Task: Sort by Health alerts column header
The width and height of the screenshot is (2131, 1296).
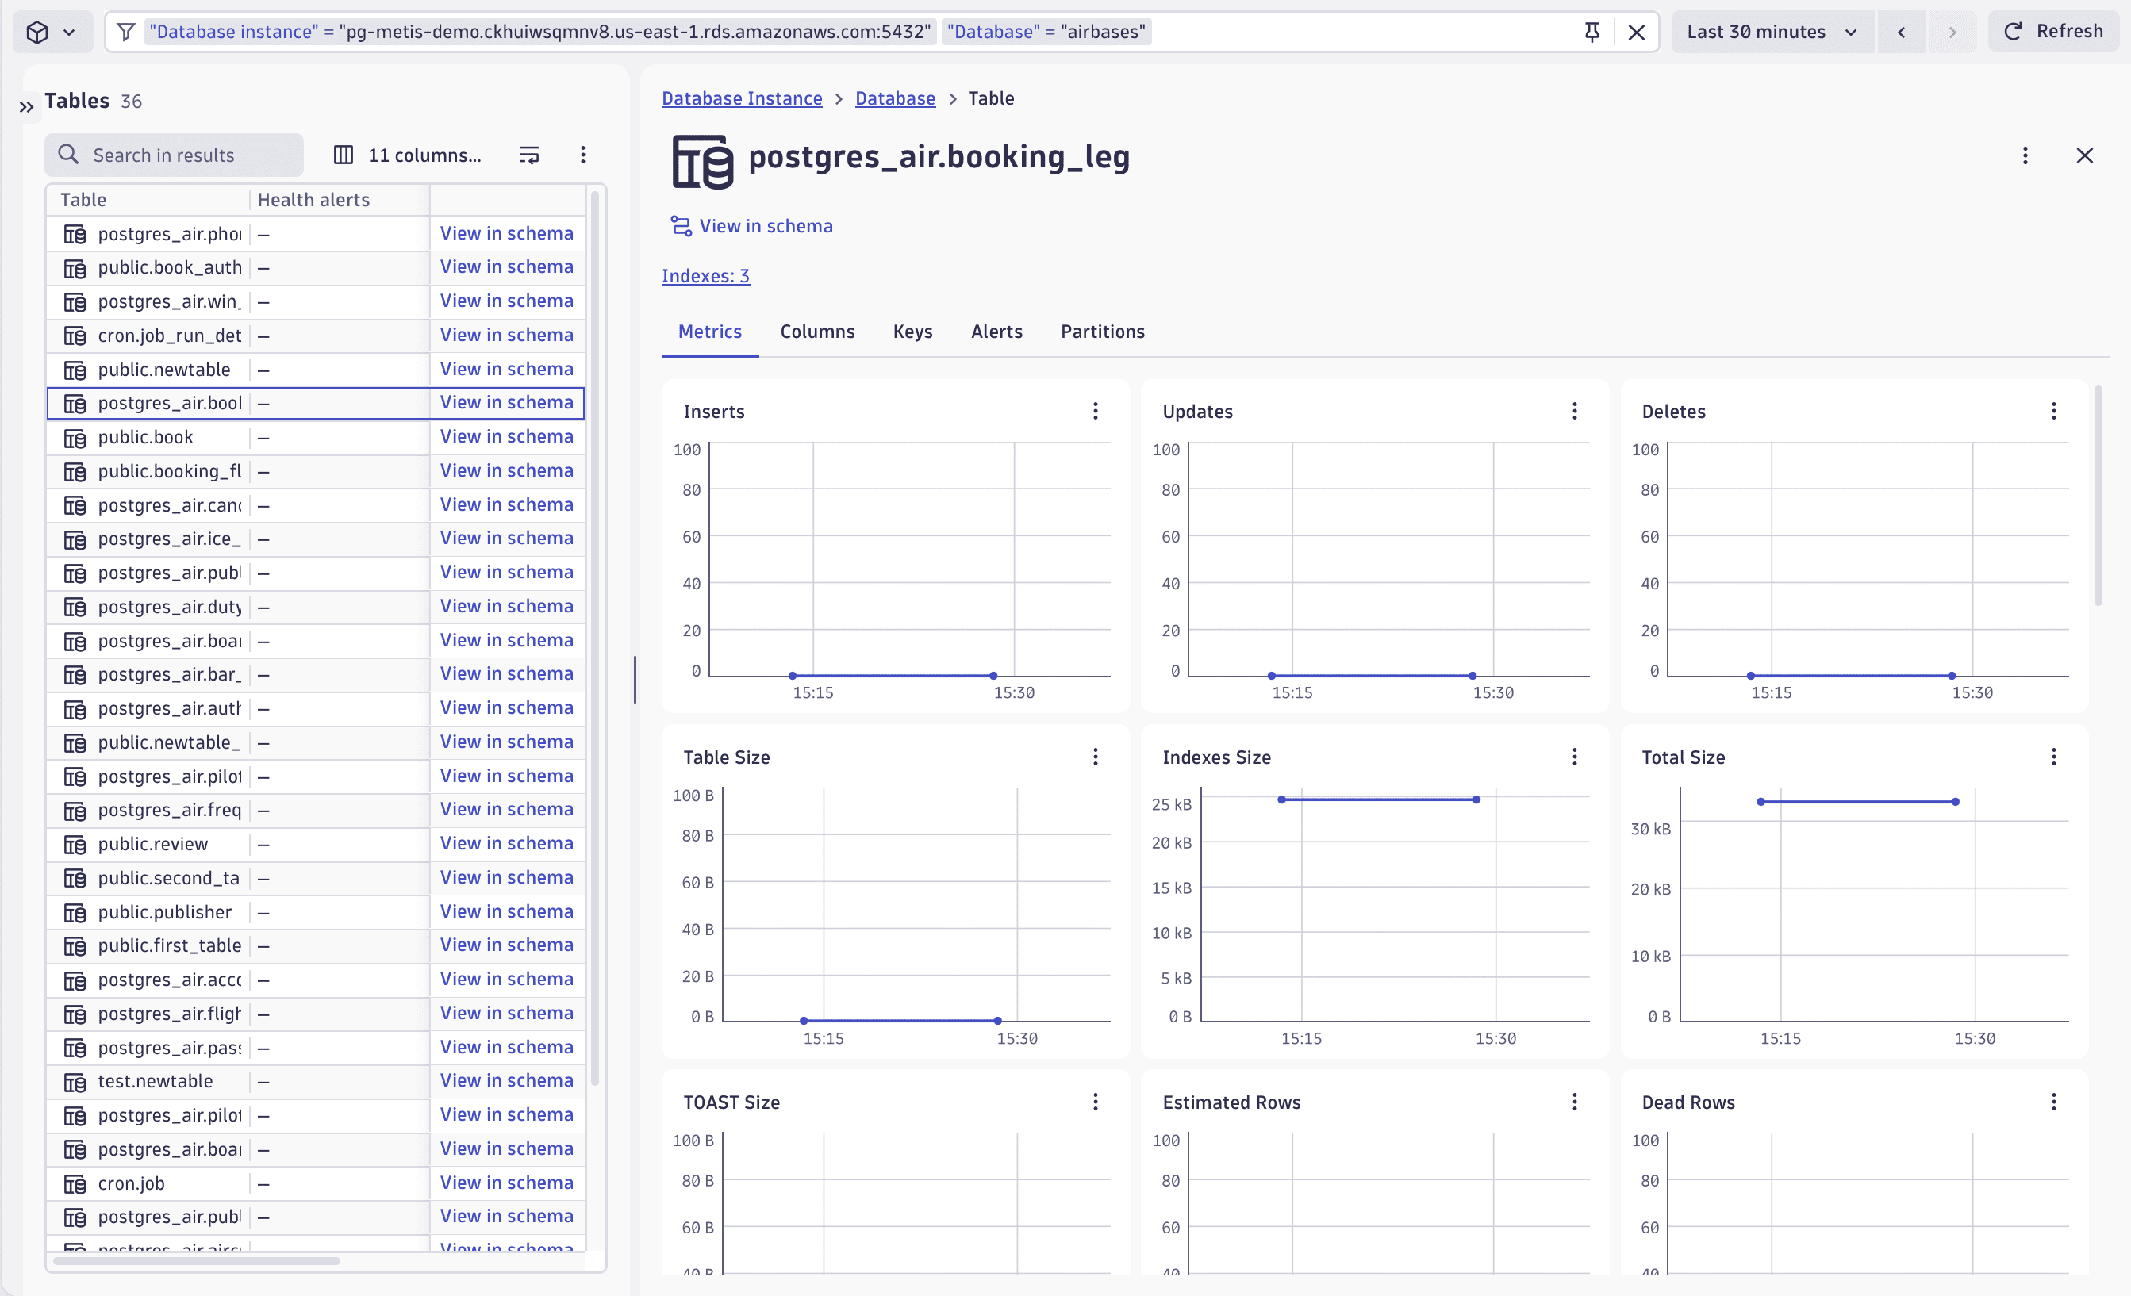Action: click(313, 200)
